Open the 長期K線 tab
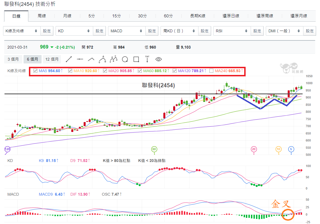 point(198,16)
